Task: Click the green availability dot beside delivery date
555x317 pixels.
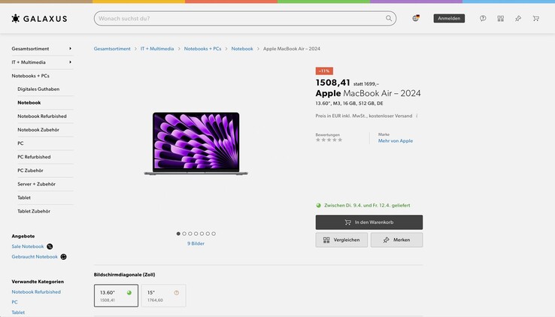Action: pos(318,205)
